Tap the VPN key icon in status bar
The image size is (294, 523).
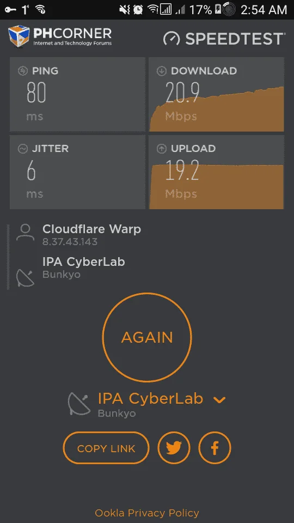[10, 10]
